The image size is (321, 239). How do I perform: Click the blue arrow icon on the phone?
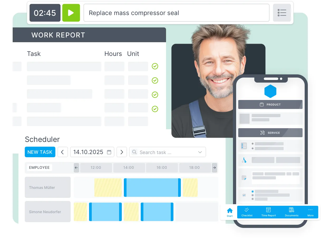point(244,160)
